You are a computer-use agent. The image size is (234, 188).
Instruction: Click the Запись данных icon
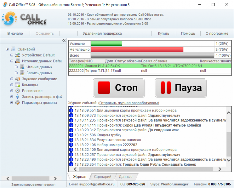coord(22,73)
